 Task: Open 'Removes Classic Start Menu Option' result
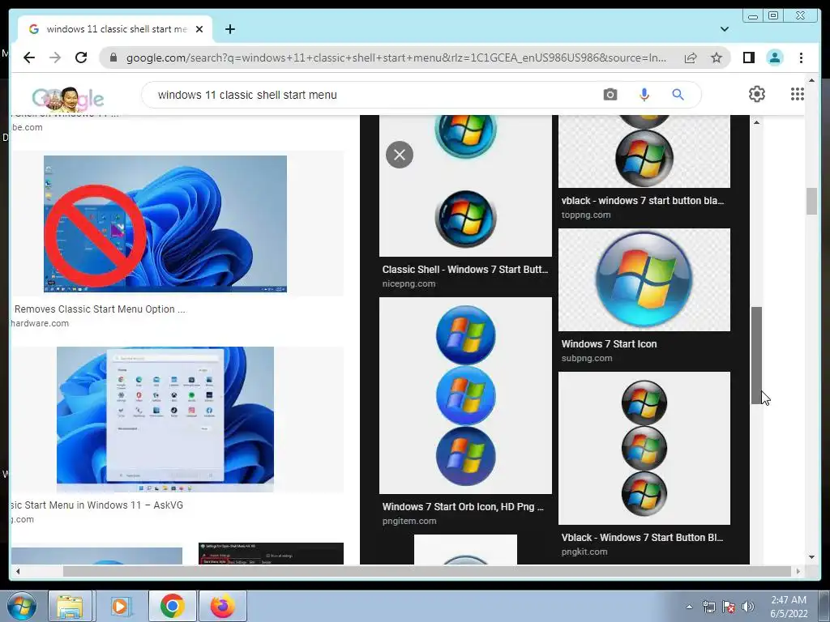tap(100, 309)
